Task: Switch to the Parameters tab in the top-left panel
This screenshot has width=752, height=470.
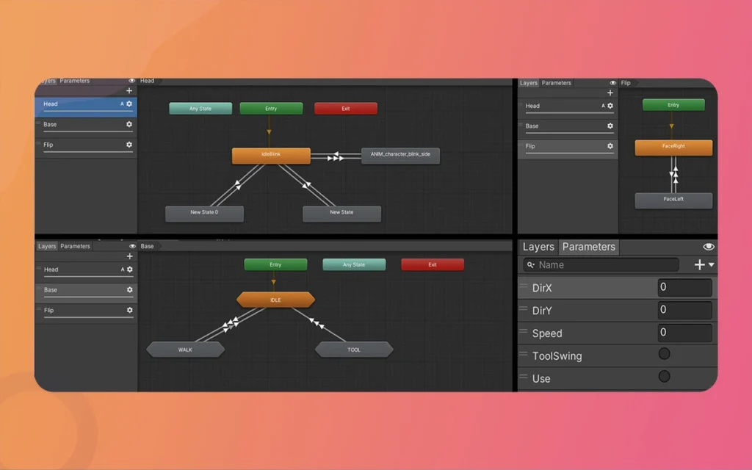Action: click(x=74, y=81)
